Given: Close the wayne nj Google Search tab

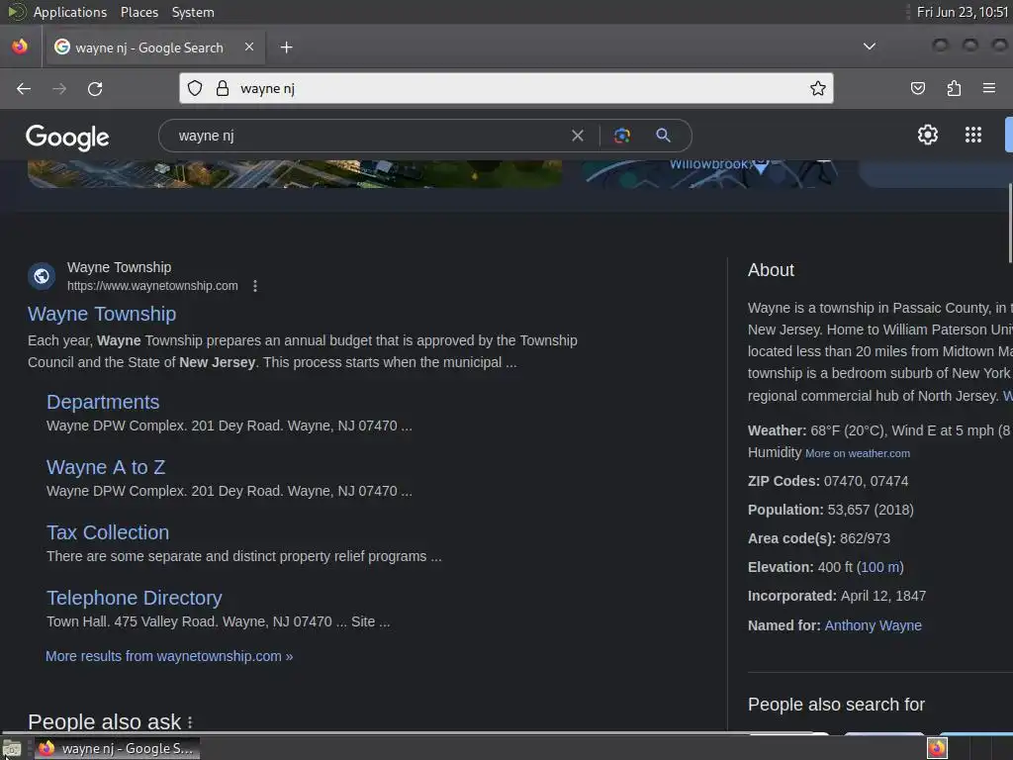Looking at the screenshot, I should [x=249, y=47].
